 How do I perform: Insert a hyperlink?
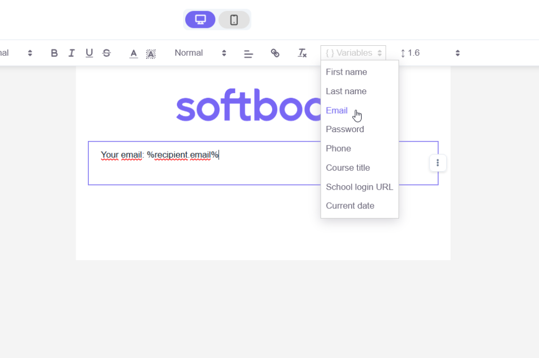click(275, 53)
